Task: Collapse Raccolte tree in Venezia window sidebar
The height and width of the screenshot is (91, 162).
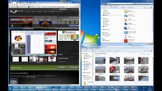Action: click(83, 61)
